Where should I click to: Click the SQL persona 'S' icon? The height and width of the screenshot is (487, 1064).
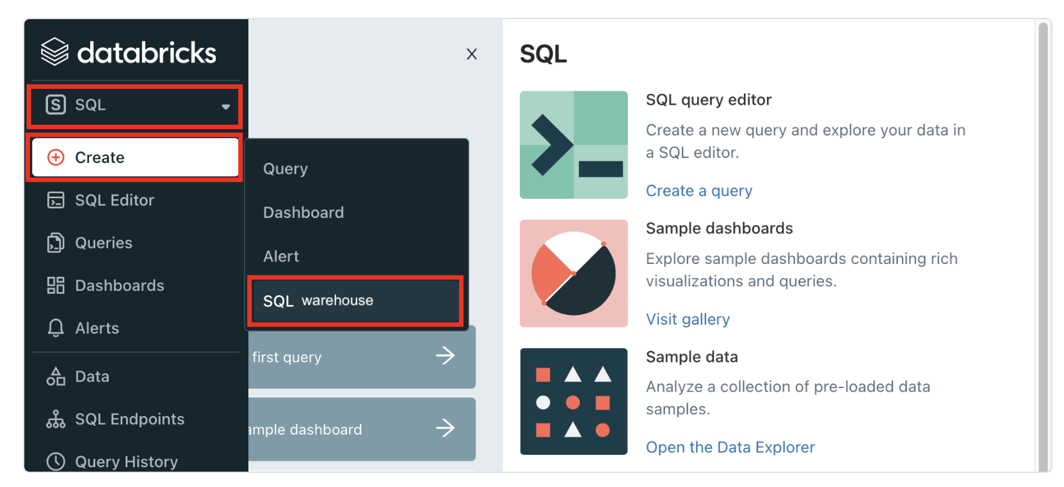(56, 104)
